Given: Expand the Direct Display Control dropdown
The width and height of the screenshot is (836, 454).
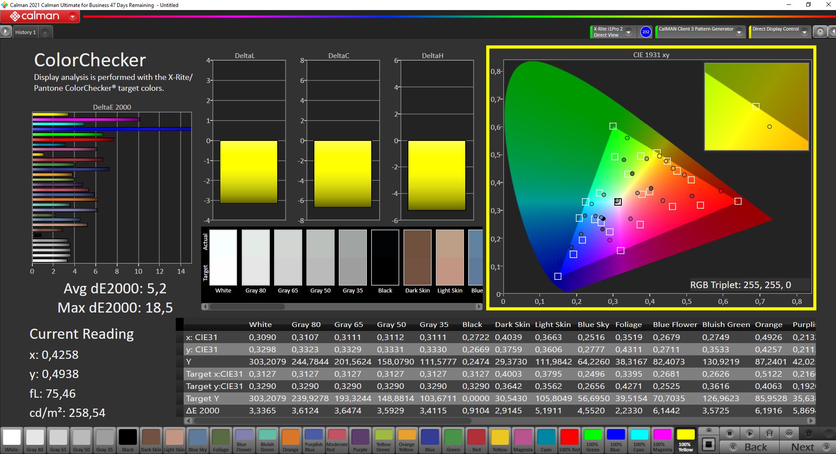Looking at the screenshot, I should pos(805,32).
